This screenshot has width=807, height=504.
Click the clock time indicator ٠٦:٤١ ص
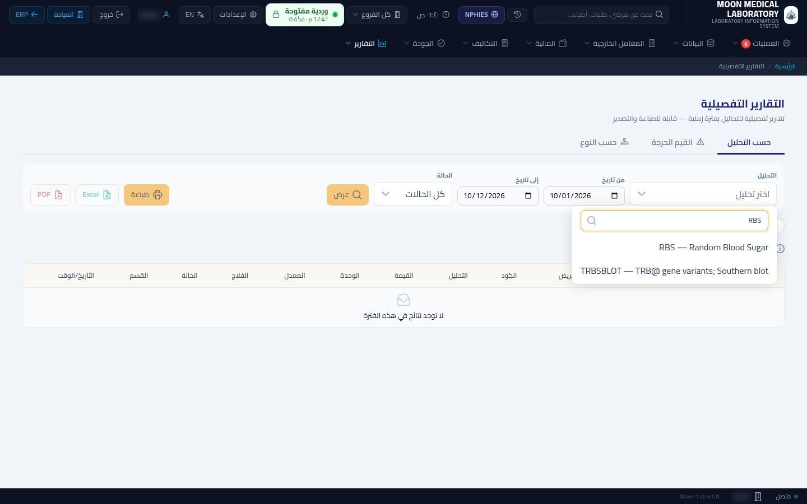tap(433, 15)
